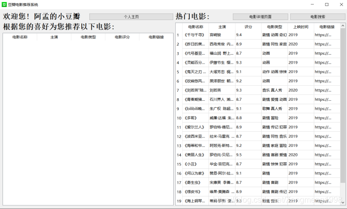Click the 上映时间 column header

point(301,27)
